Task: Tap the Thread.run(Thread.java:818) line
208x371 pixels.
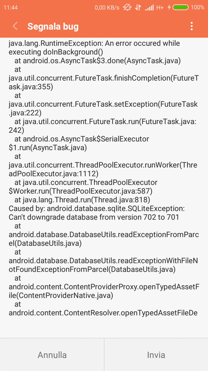Action: coord(82,200)
